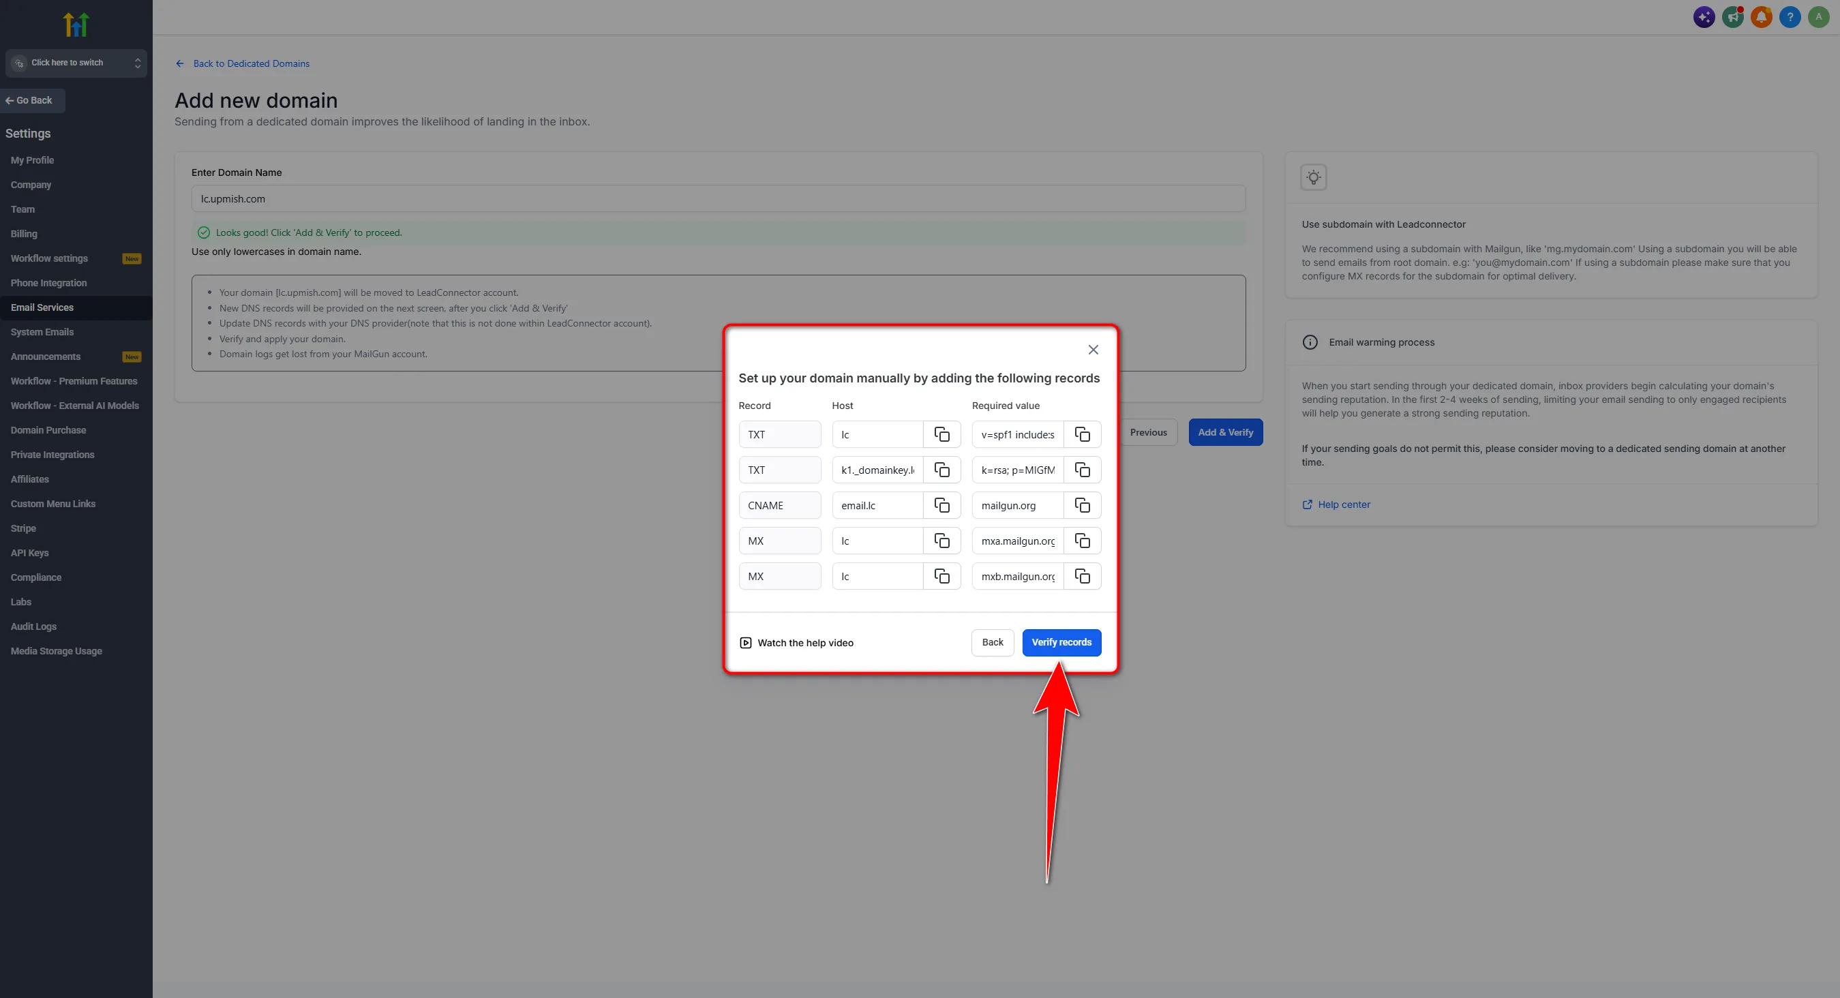The width and height of the screenshot is (1840, 998).
Task: Open Workflow settings
Action: pos(49,258)
